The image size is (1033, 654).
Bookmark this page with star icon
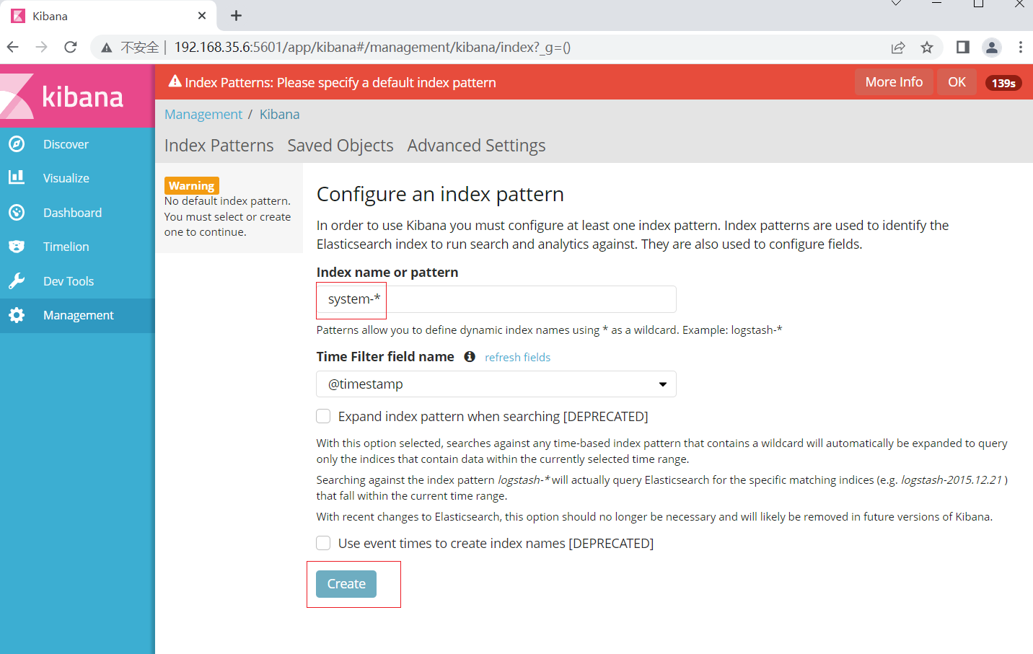coord(927,48)
